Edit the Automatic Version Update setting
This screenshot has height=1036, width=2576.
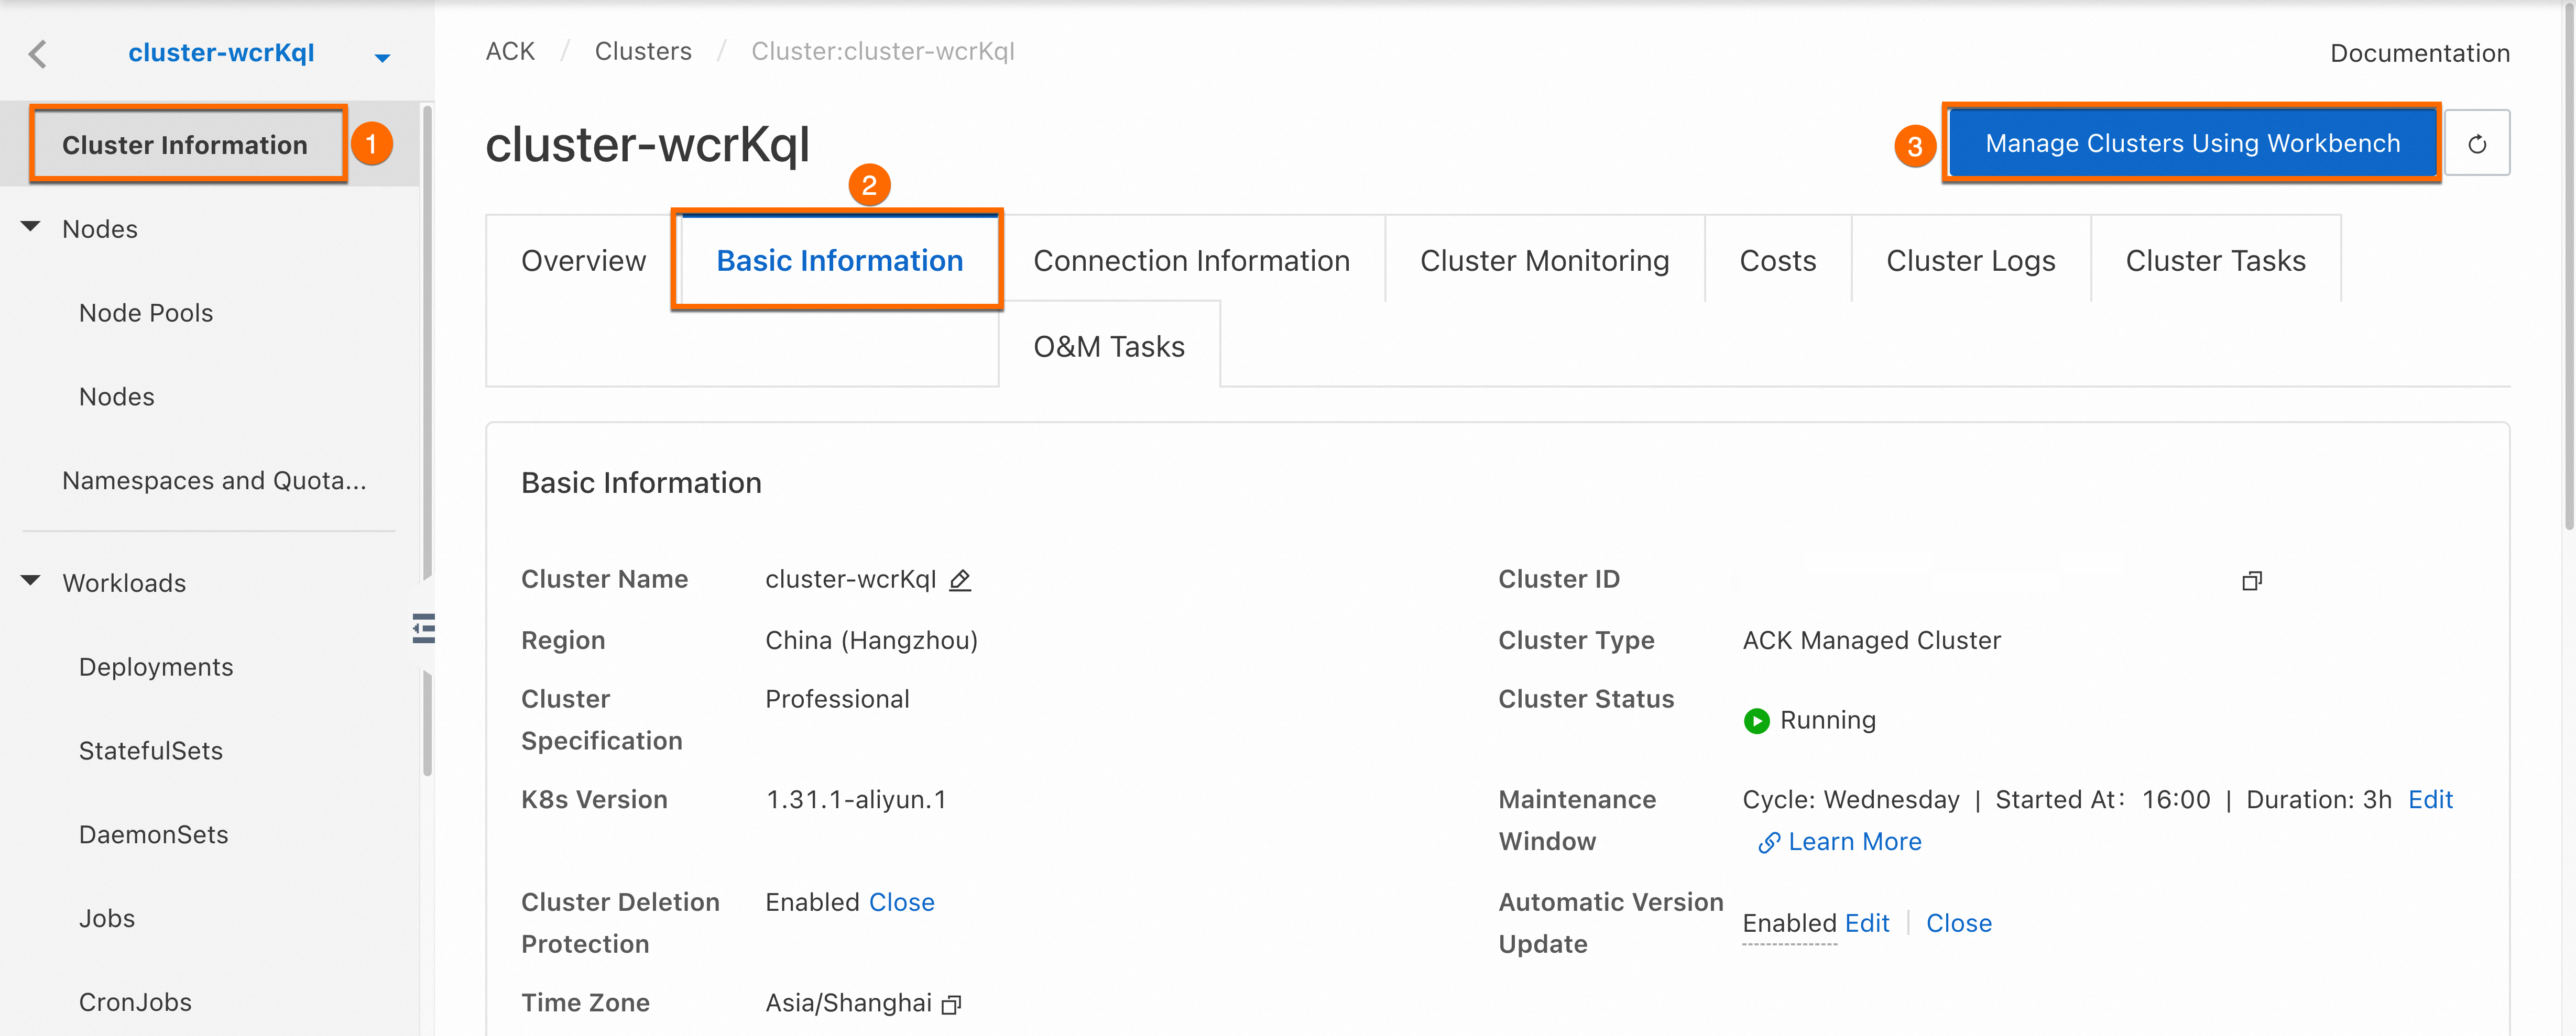click(1867, 924)
